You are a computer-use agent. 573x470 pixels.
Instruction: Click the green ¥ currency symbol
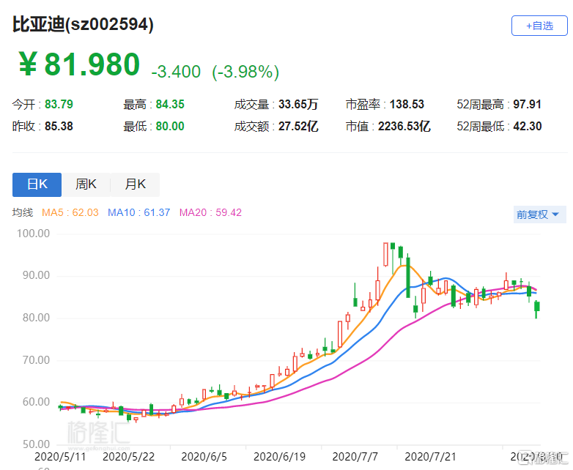(28, 65)
